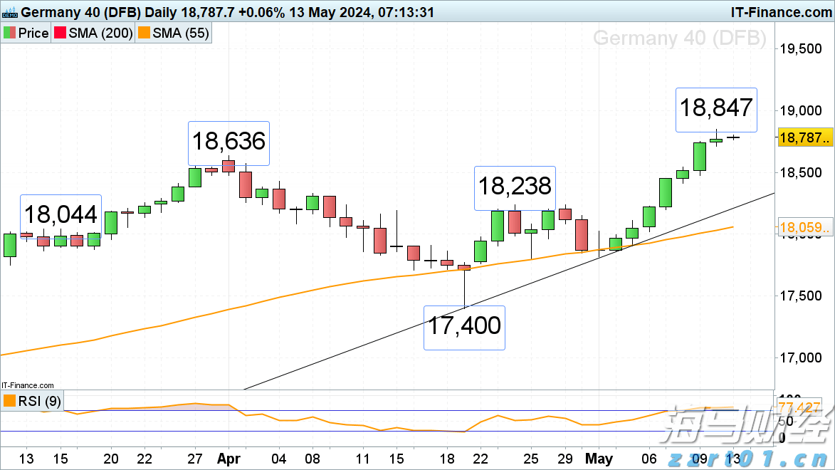Click the 18,238 price annotation box
835x470 pixels.
click(515, 187)
